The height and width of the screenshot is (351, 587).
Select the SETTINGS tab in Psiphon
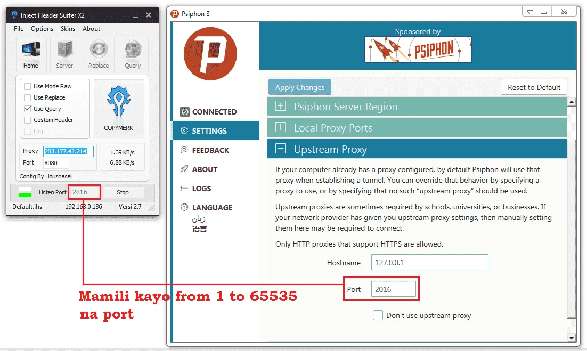coord(216,130)
